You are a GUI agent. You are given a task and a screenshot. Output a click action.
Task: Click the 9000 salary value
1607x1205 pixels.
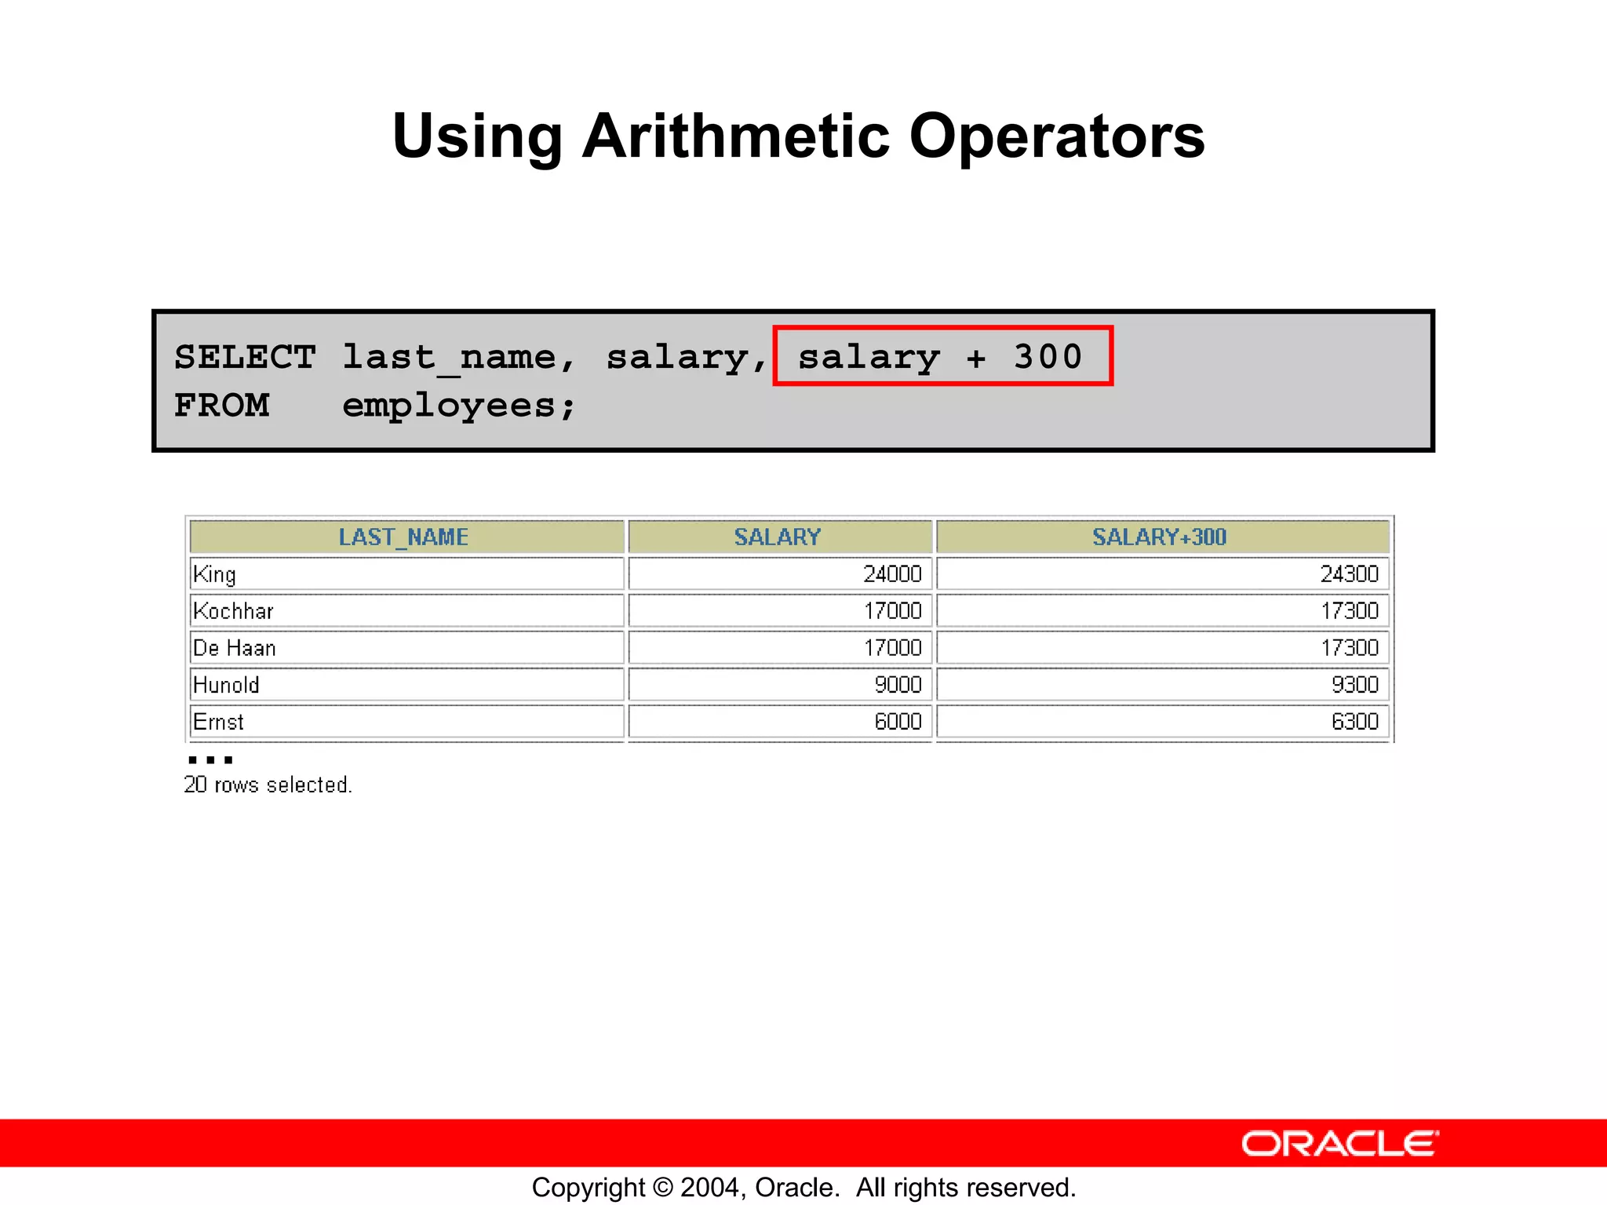[898, 685]
